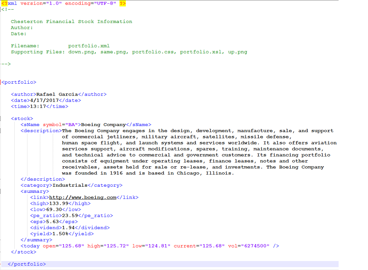This screenshot has height=270, width=368.
Task: Click the high value 133.99
Action: click(58, 203)
